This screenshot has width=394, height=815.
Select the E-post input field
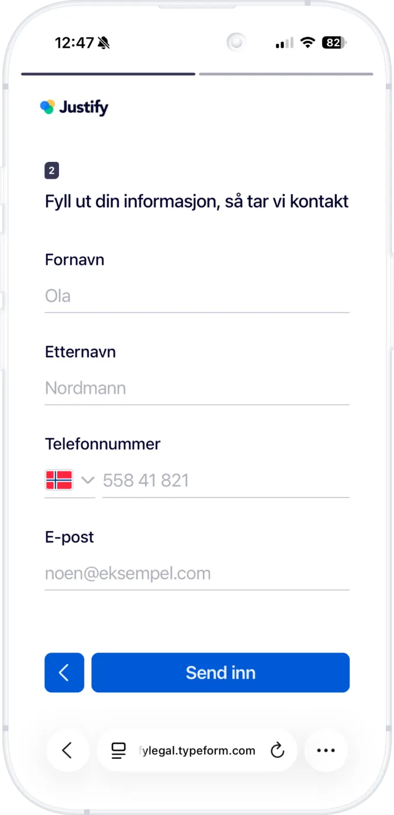[x=197, y=573]
